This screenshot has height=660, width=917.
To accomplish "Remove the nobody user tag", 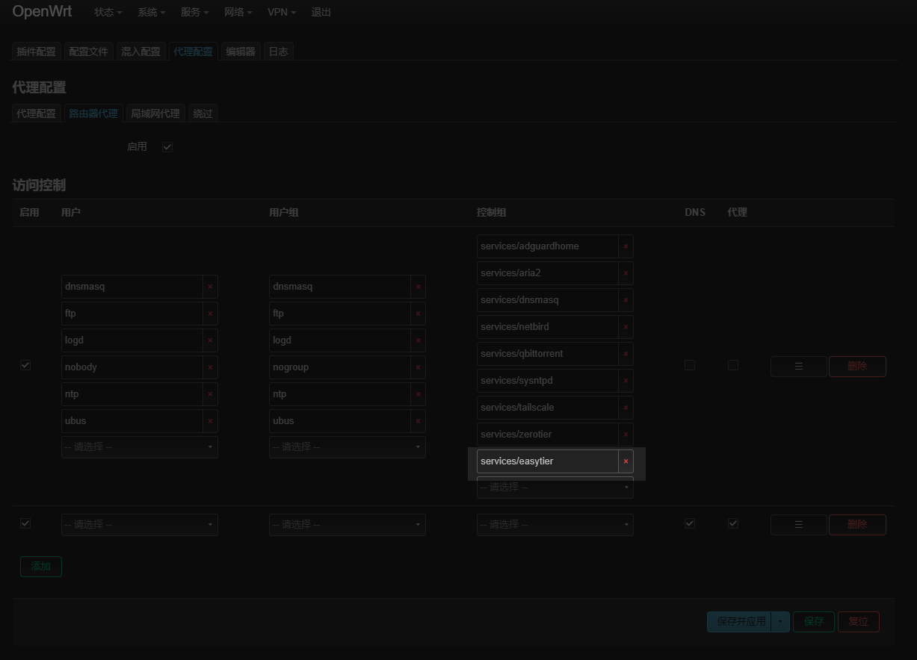I will click(x=210, y=367).
